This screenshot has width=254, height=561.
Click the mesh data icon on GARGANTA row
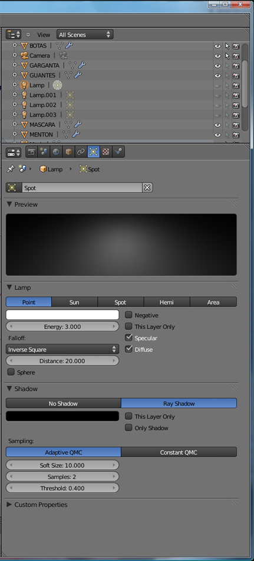(72, 65)
